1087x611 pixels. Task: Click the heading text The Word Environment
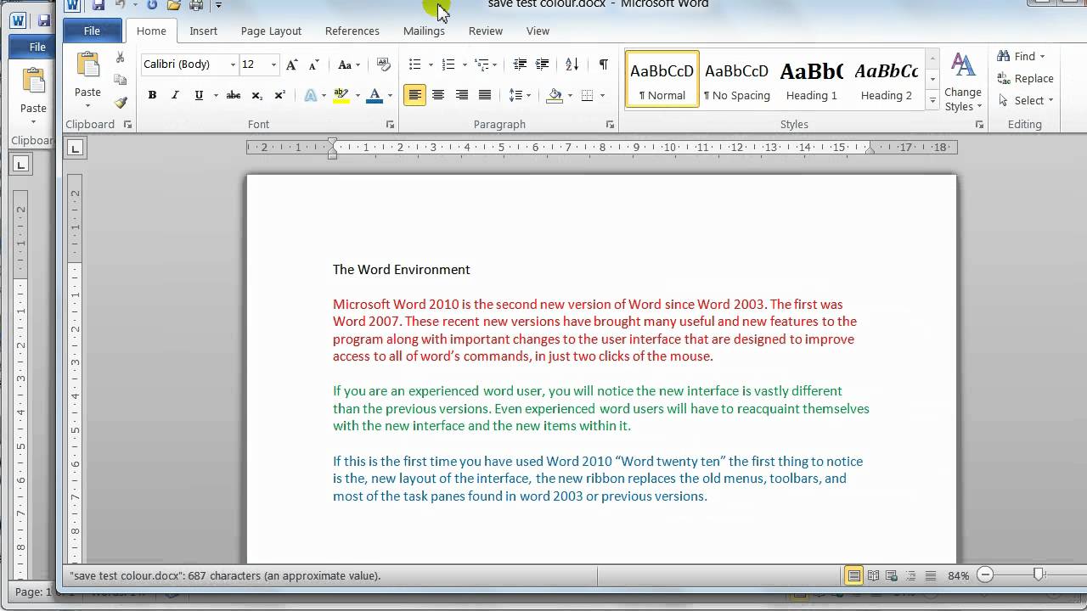coord(401,270)
